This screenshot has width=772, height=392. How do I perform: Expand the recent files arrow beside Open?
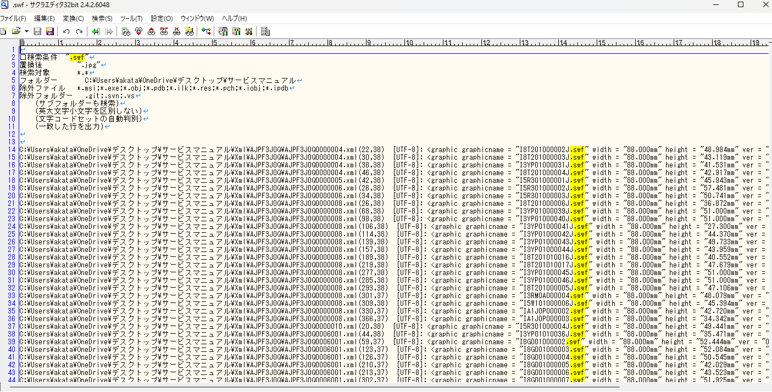coord(26,31)
